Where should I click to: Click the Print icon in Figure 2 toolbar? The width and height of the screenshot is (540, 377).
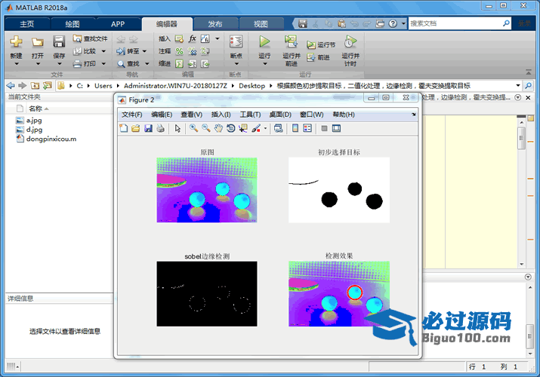tap(160, 129)
